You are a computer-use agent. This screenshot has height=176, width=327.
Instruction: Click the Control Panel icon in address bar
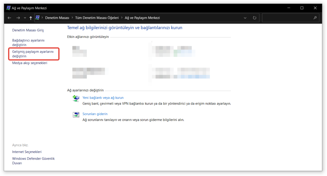tap(37, 18)
